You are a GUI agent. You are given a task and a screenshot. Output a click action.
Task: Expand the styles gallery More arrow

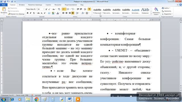(151, 14)
